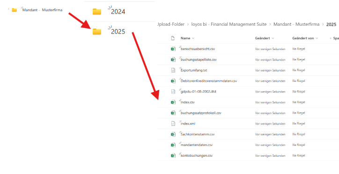The image size is (339, 174).
Task: Click the file icon of gdpdu-01-08-2002.dtd
Action: 173,92
